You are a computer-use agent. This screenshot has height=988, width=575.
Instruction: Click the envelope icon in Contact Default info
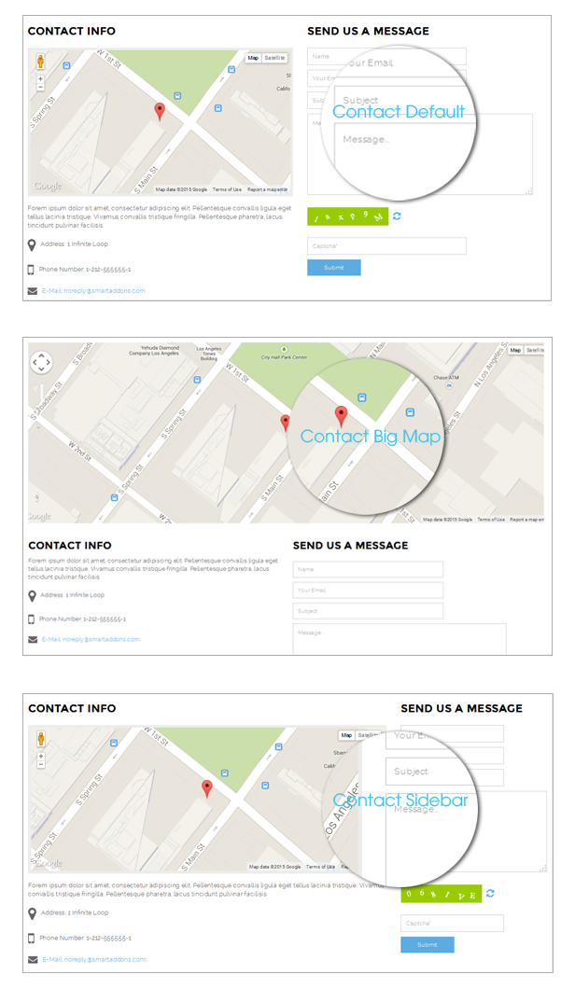coord(32,291)
